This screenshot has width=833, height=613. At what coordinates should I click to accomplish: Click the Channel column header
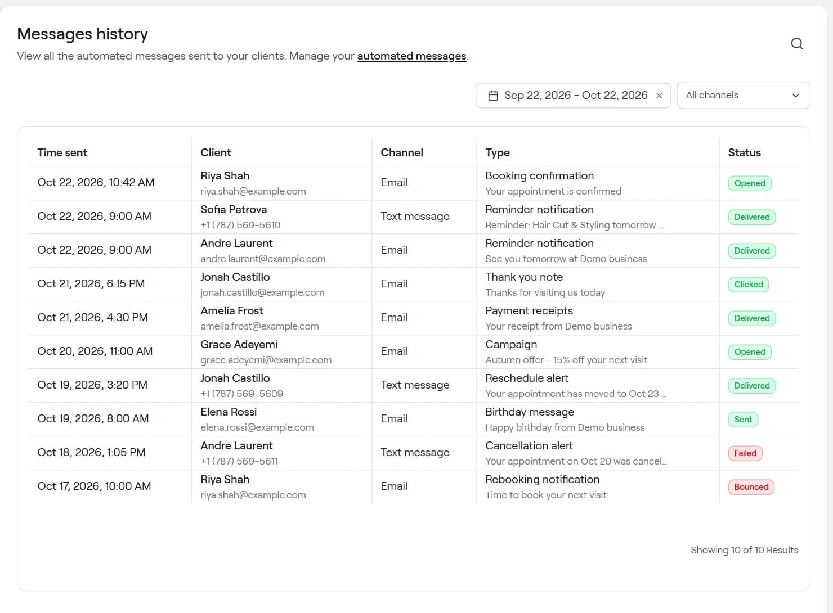(x=402, y=152)
